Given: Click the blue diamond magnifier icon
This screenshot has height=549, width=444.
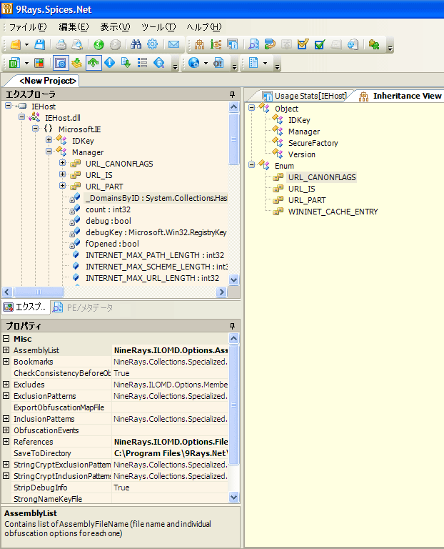Looking at the screenshot, I should pos(159,63).
